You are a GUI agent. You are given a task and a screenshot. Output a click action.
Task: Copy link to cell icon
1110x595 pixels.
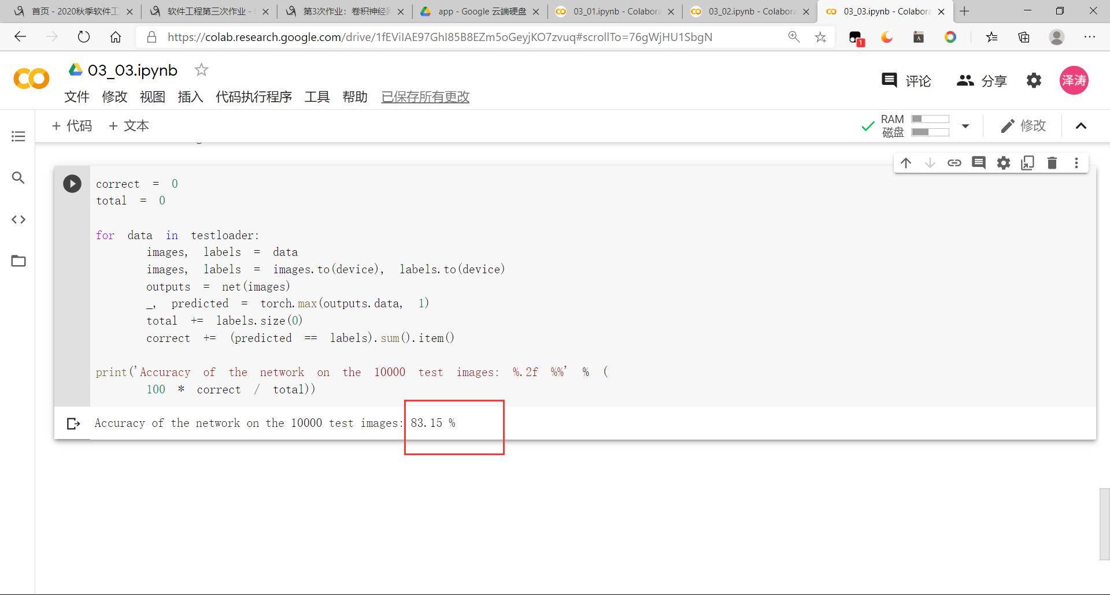954,163
